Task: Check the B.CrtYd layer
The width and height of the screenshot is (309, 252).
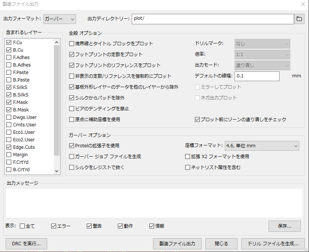Action: (x=9, y=170)
